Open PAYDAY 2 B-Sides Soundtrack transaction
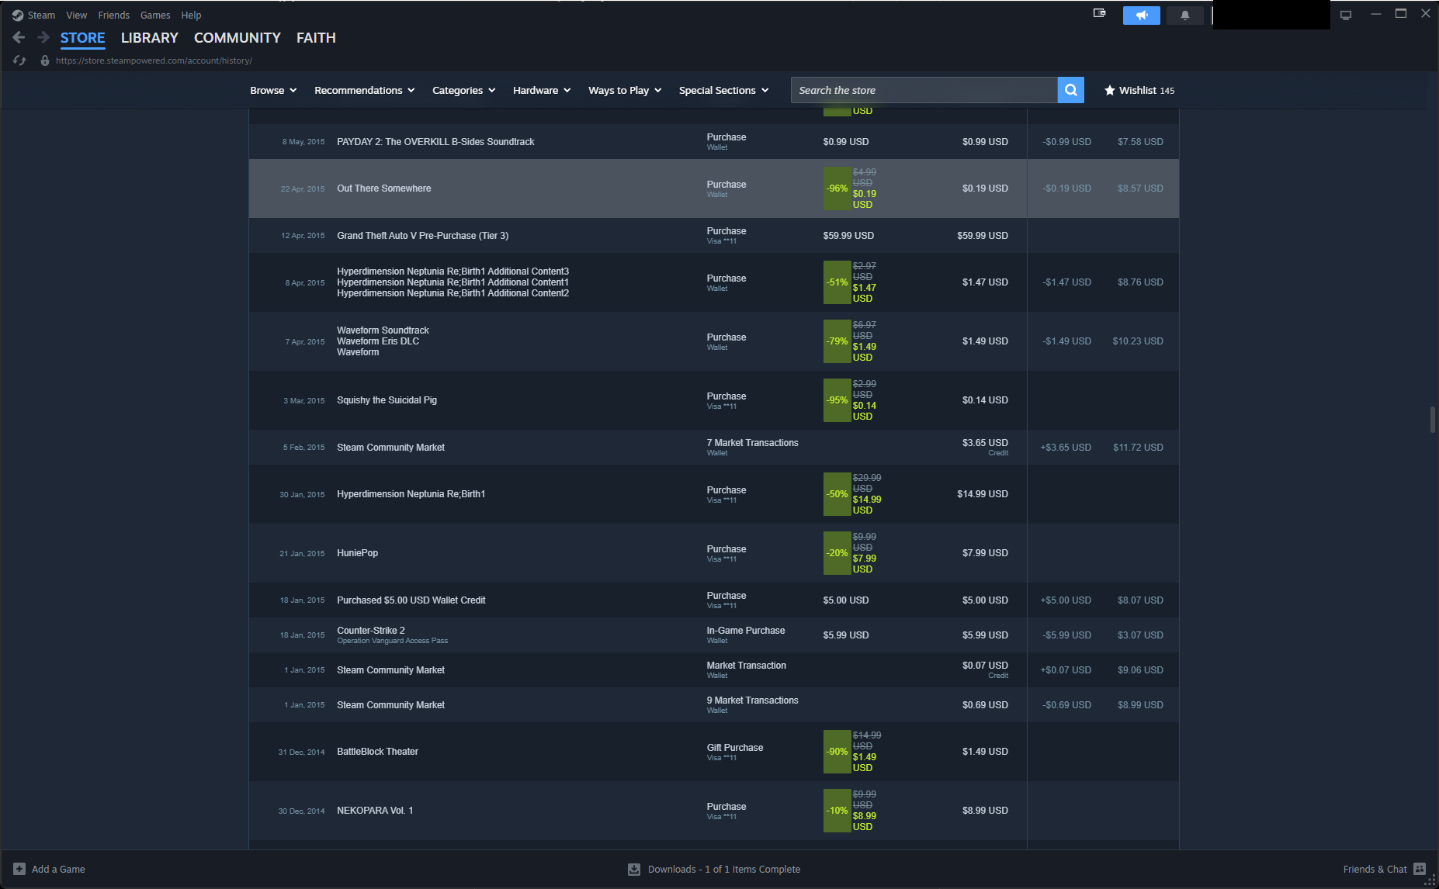The width and height of the screenshot is (1439, 889). [x=714, y=142]
